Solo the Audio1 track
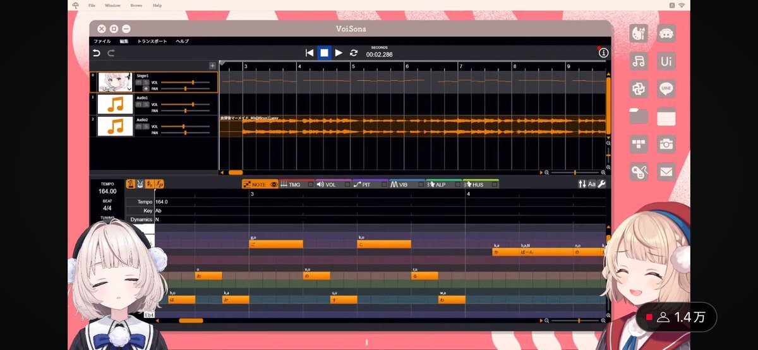The height and width of the screenshot is (350, 758). coord(146,104)
